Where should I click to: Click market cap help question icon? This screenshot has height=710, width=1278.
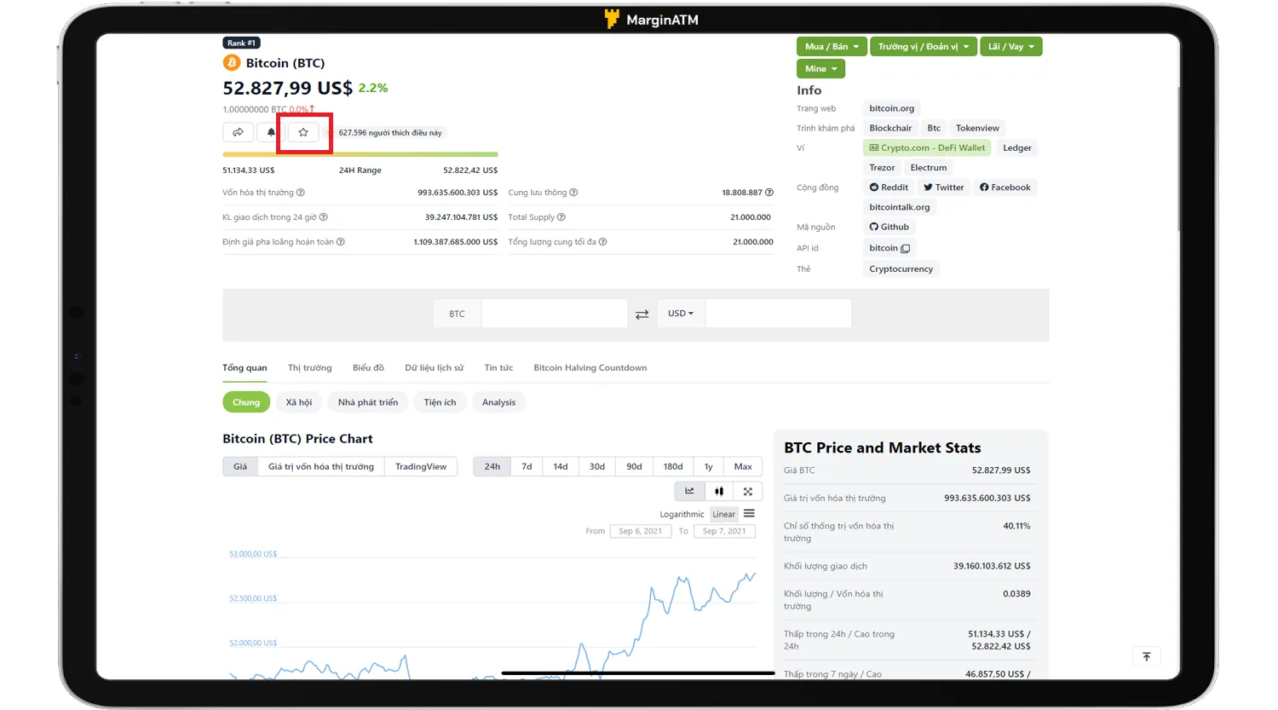pyautogui.click(x=301, y=193)
